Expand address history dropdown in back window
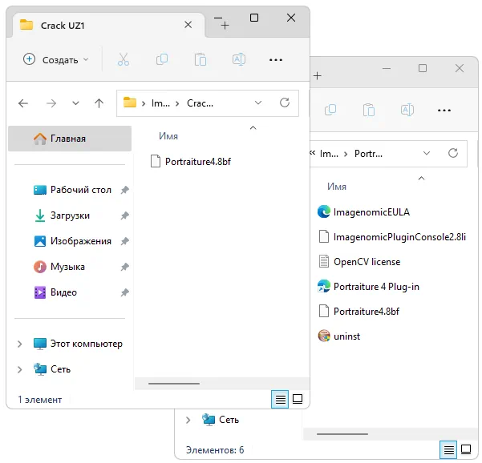The width and height of the screenshot is (482, 463). pyautogui.click(x=427, y=153)
